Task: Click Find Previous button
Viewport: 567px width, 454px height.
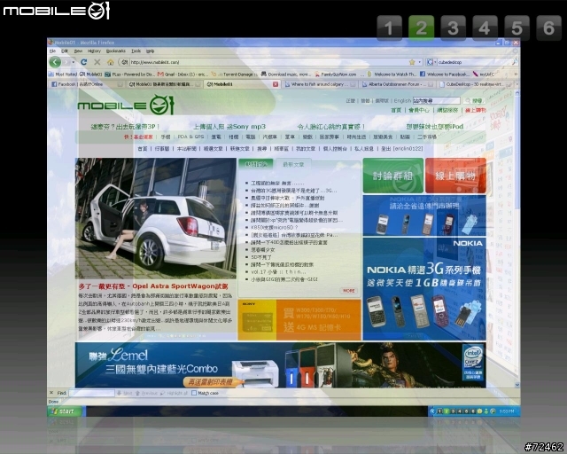Action: coord(147,393)
